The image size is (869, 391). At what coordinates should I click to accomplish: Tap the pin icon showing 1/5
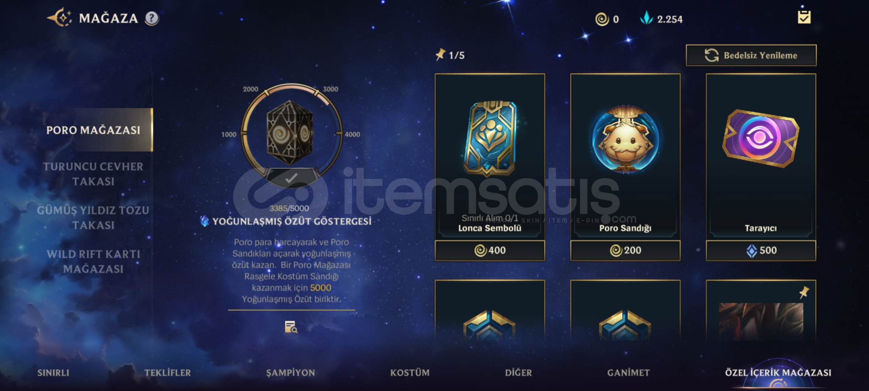(440, 55)
